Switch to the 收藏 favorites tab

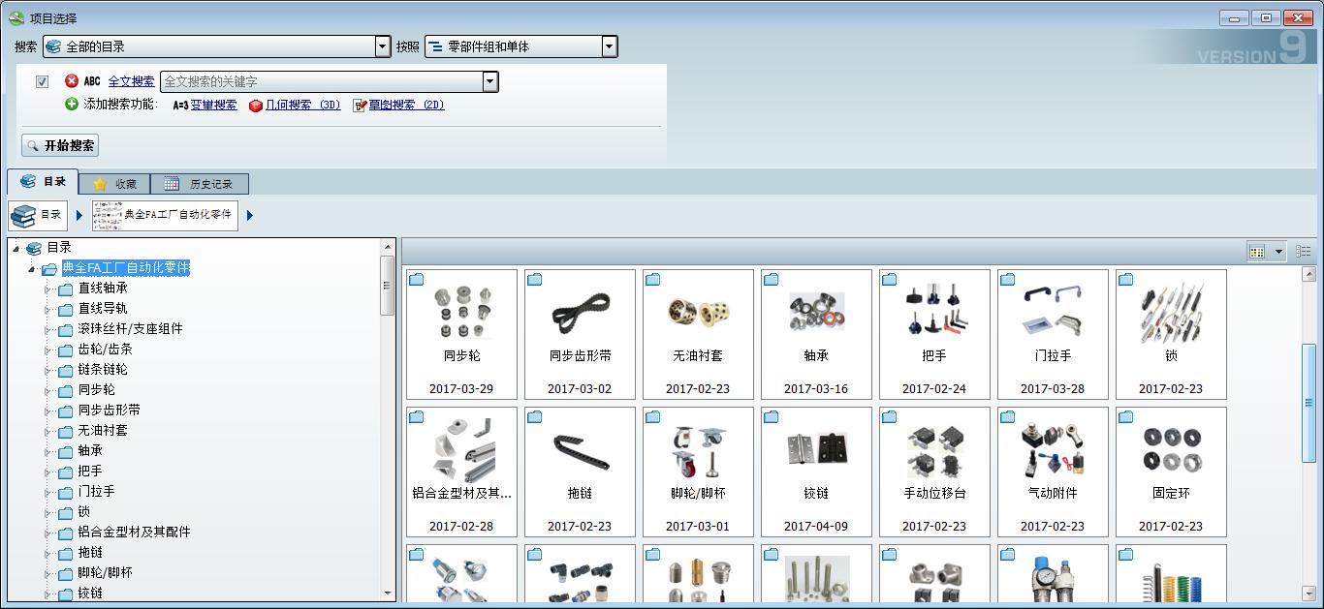(114, 184)
